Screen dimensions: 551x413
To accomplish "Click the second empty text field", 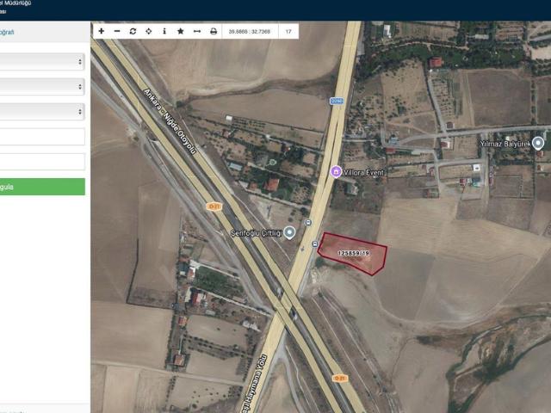I will [x=42, y=162].
